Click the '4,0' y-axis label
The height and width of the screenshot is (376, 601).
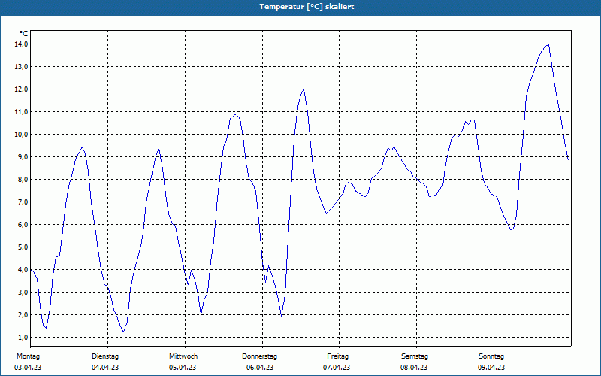coord(23,270)
